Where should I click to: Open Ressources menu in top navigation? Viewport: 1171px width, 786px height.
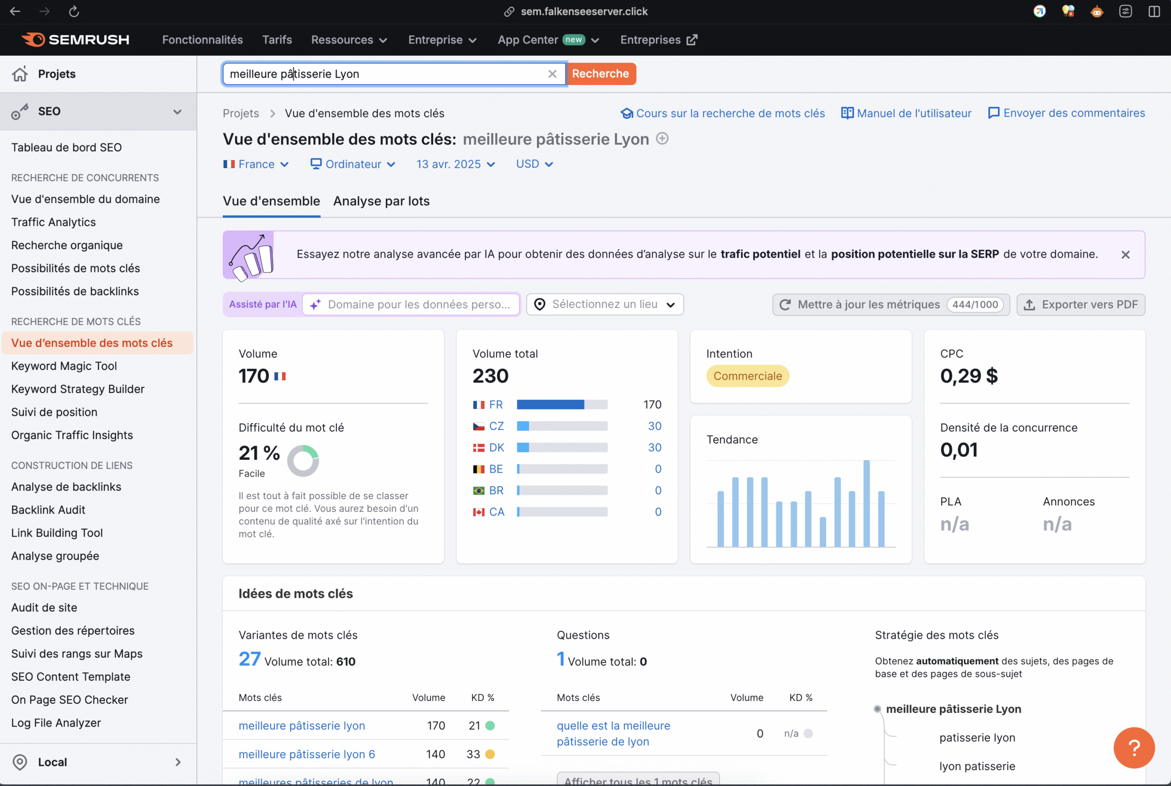[x=349, y=40]
